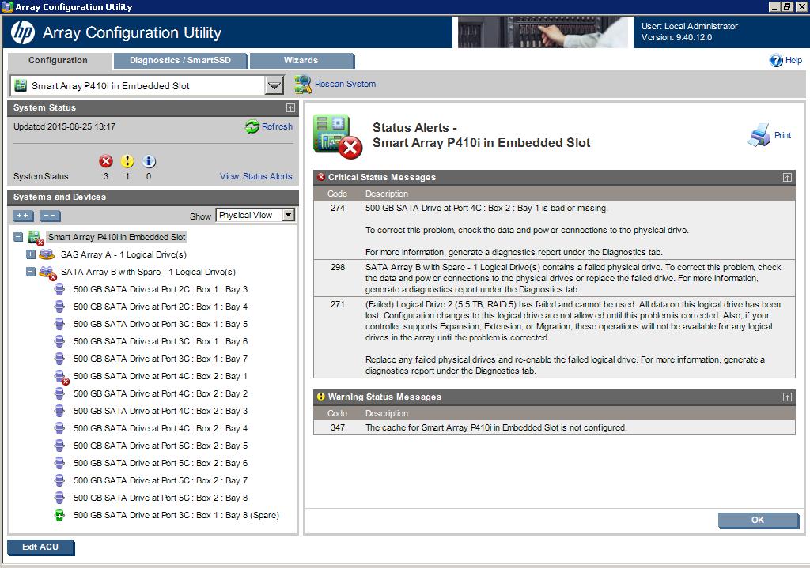The width and height of the screenshot is (810, 568).
Task: Expand the SAS Array A node
Action: (31, 254)
